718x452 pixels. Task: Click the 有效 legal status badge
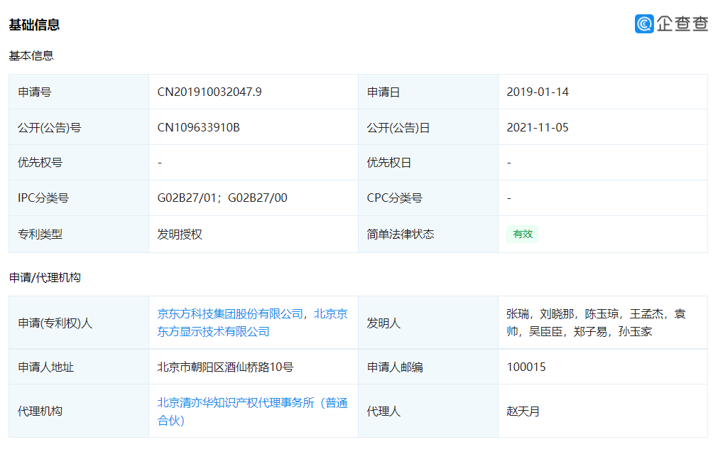[523, 234]
